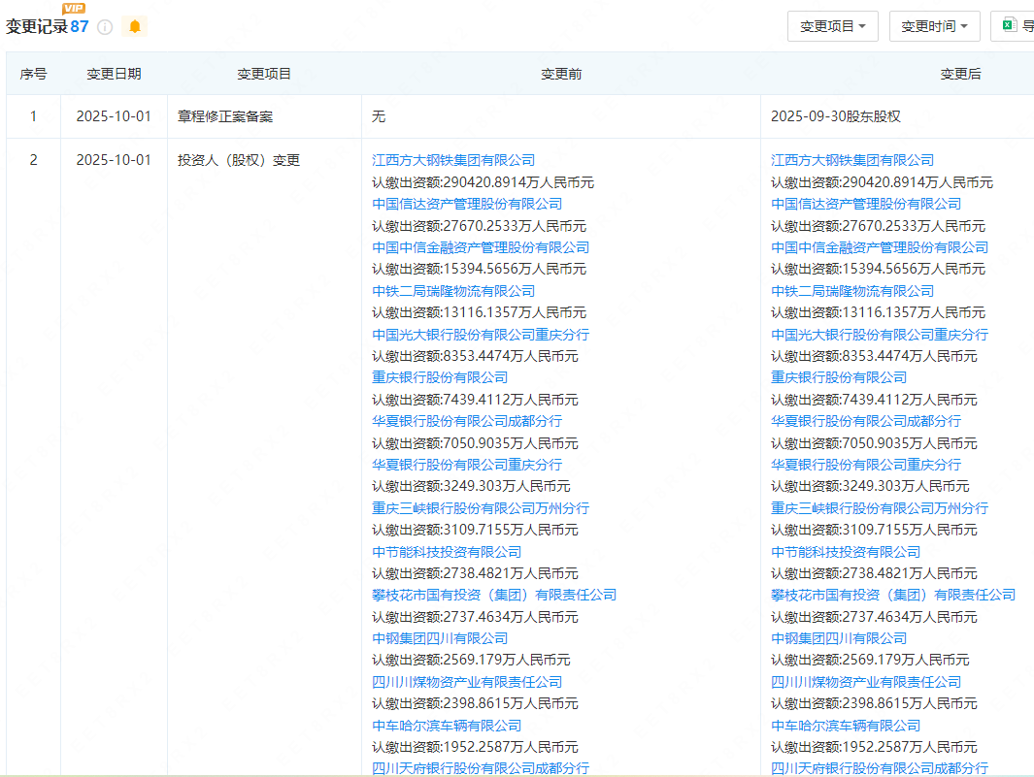Click 认缴出资额:27670.2533万人民币元 in 变更后 column
The height and width of the screenshot is (777, 1034).
click(x=878, y=226)
